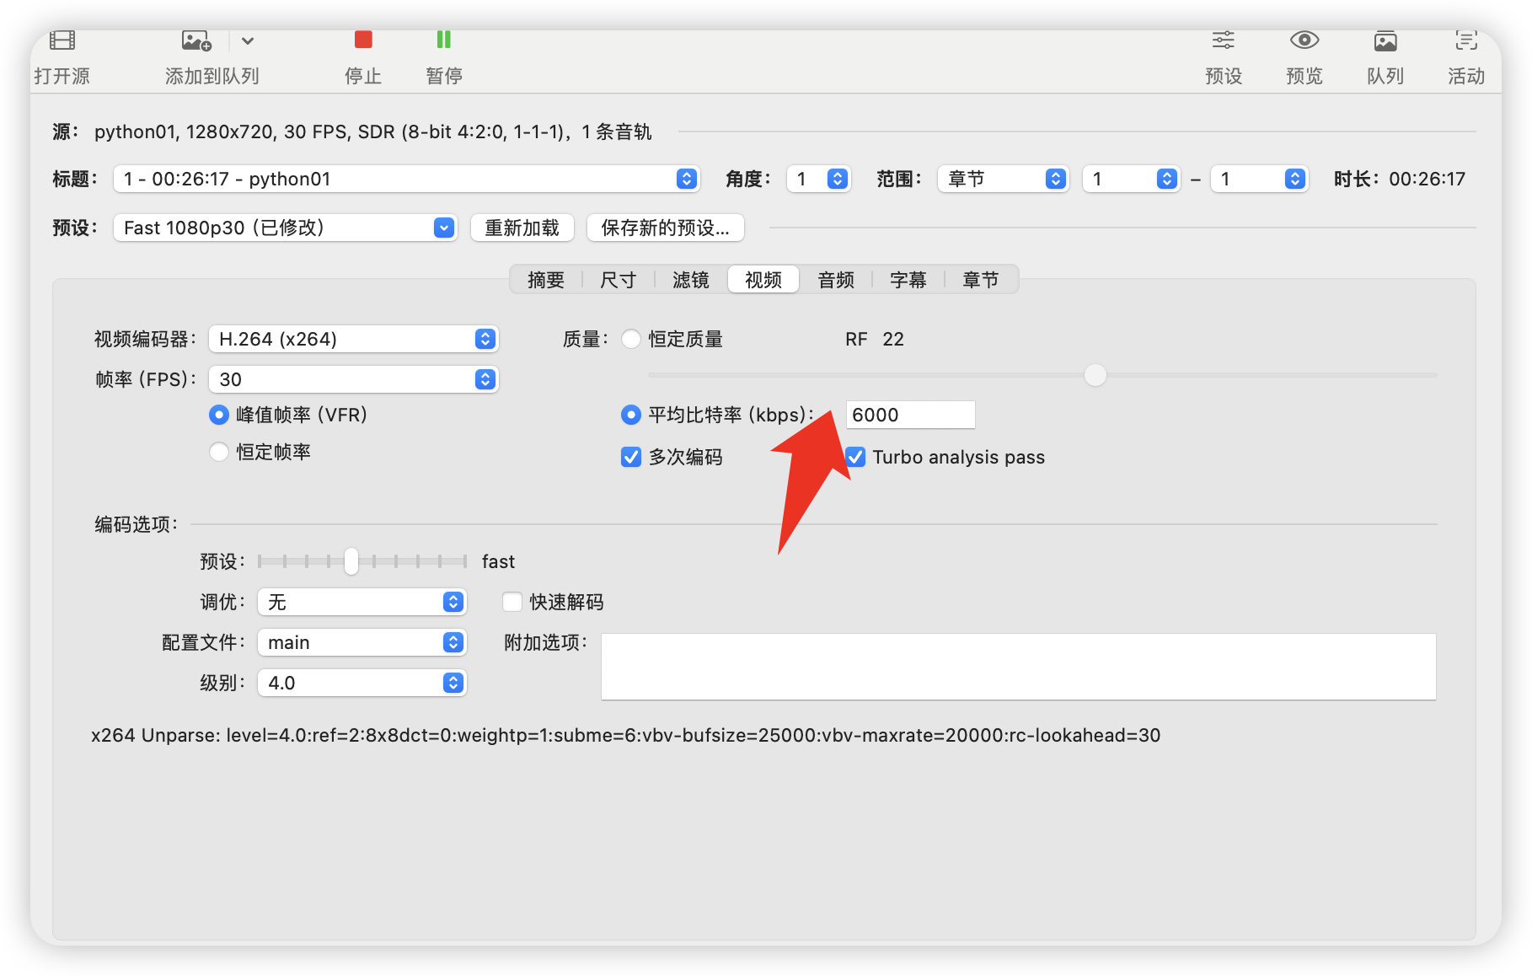This screenshot has width=1532, height=976.
Task: Open the Preview eye icon
Action: click(1304, 40)
